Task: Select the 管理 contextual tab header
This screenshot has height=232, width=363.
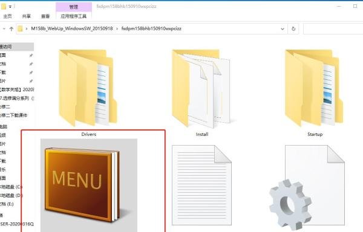Action: tap(74, 7)
